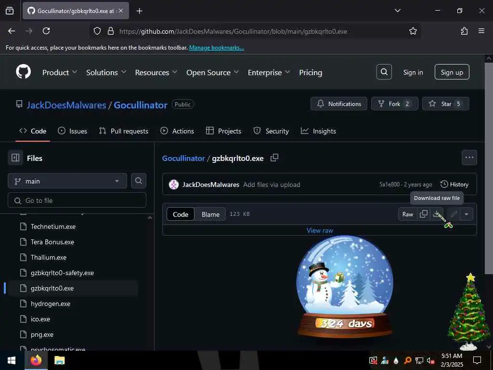Click the tracking protection shield icon

[x=97, y=31]
